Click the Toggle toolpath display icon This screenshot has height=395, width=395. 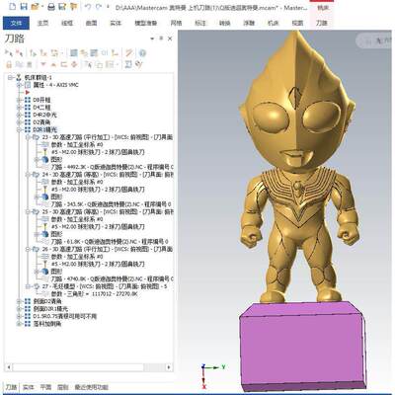[x=19, y=64]
